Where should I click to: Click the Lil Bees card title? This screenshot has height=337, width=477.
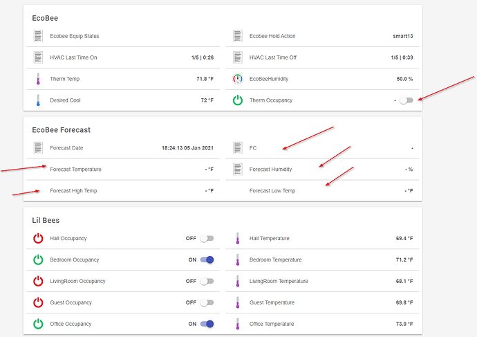[x=46, y=220]
